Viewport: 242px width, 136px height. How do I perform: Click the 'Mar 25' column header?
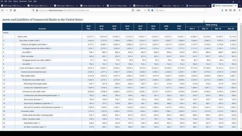[231, 29]
